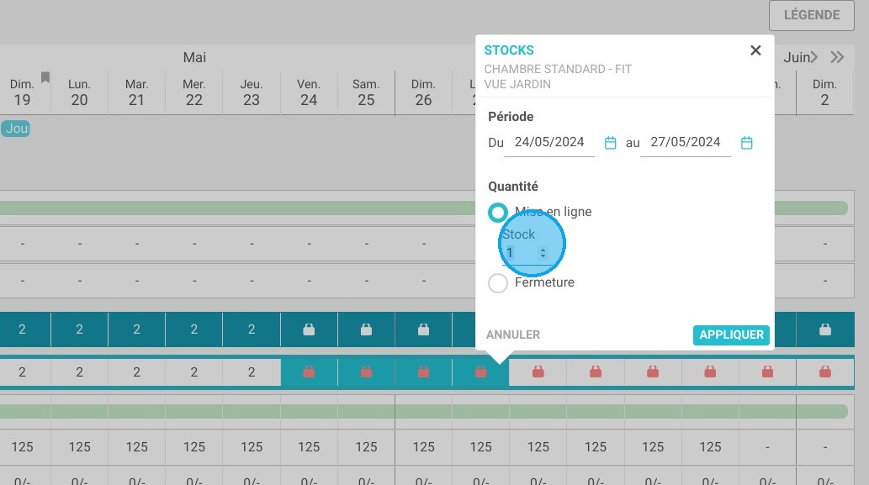Click dark teal stock cell 2 under Jeu. 23

(x=251, y=329)
